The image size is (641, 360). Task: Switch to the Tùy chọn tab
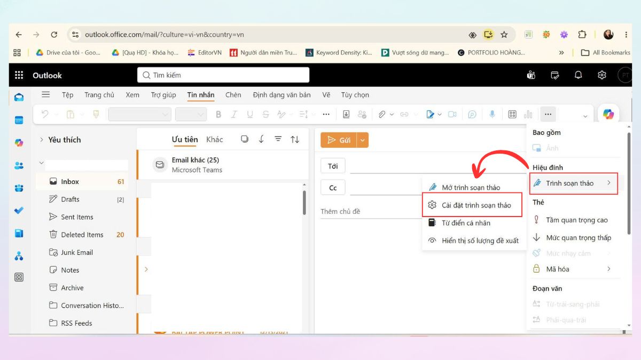[355, 95]
